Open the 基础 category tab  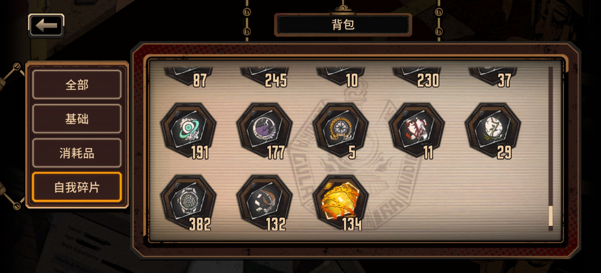click(x=77, y=119)
